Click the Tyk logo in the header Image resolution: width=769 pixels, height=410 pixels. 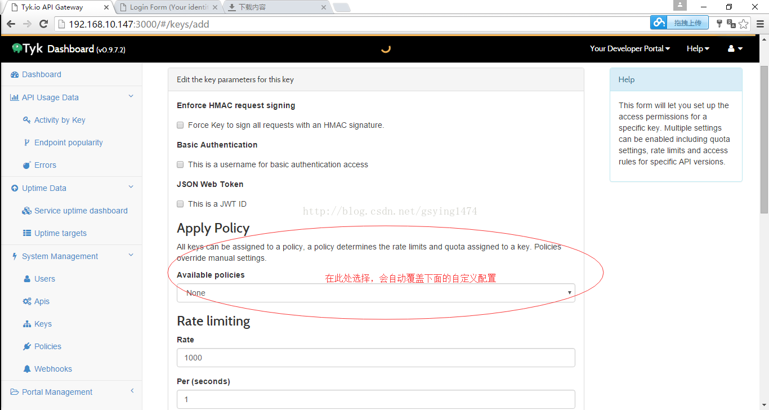tap(27, 49)
